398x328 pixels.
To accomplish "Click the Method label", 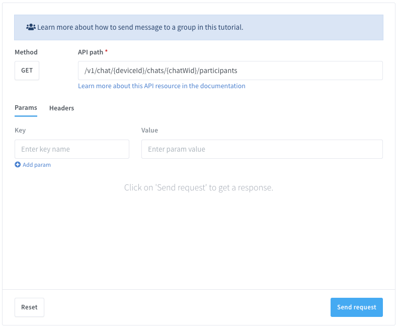I will click(x=26, y=52).
